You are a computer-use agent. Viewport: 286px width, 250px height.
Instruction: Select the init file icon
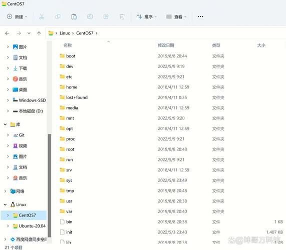pyautogui.click(x=62, y=232)
